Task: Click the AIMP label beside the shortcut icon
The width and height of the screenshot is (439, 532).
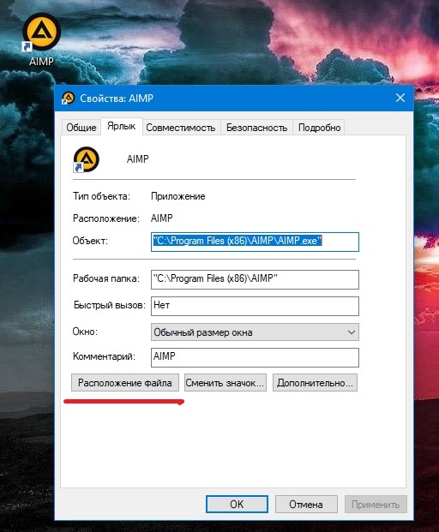Action: point(137,159)
